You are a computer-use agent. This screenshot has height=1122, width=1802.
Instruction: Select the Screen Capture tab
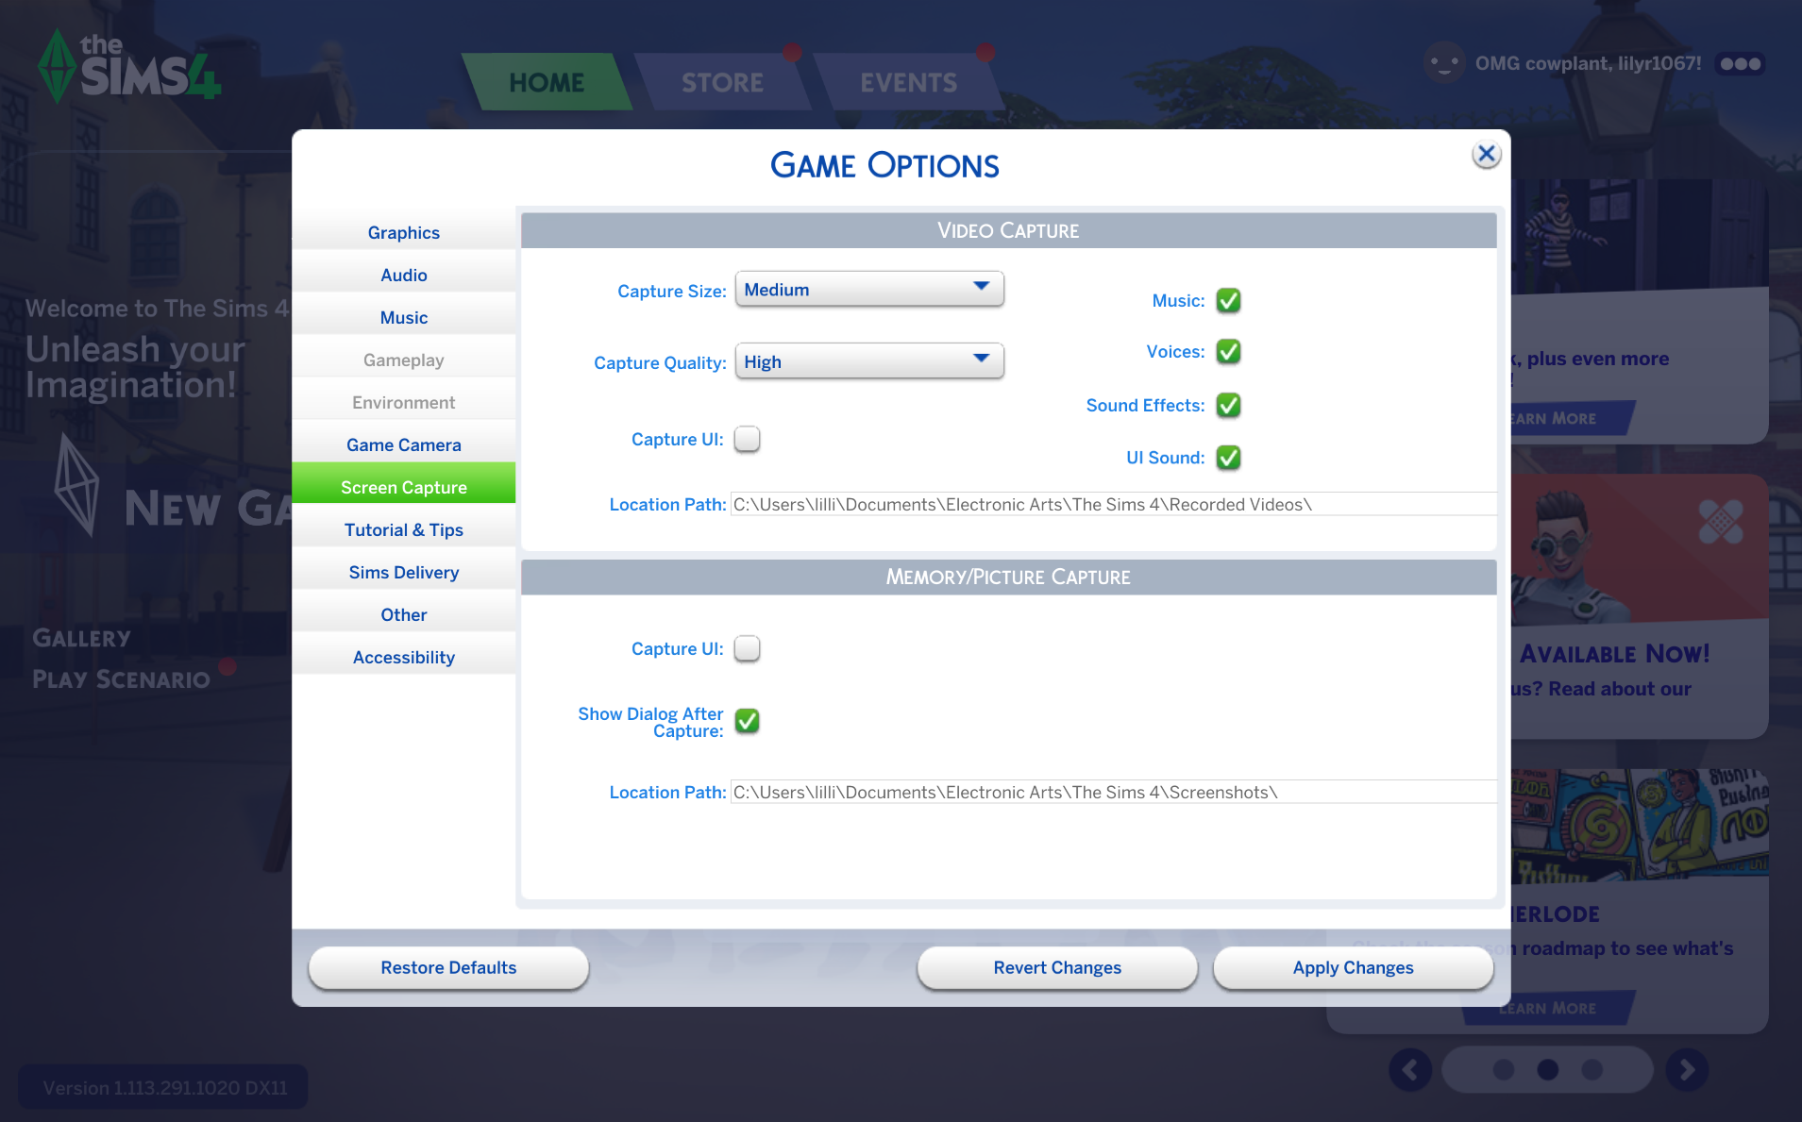[403, 483]
